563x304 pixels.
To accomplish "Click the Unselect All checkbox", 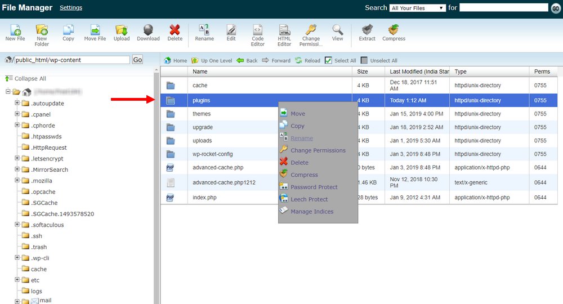I will point(364,61).
